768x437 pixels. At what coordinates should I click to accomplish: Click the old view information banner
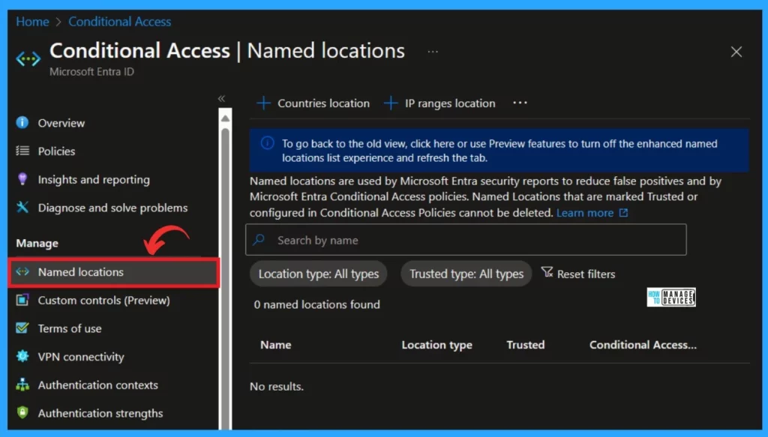pos(499,150)
